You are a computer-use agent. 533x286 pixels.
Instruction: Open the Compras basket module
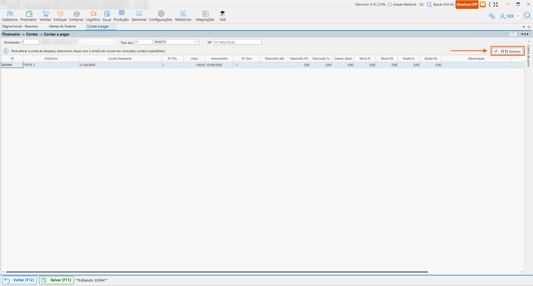76,16
